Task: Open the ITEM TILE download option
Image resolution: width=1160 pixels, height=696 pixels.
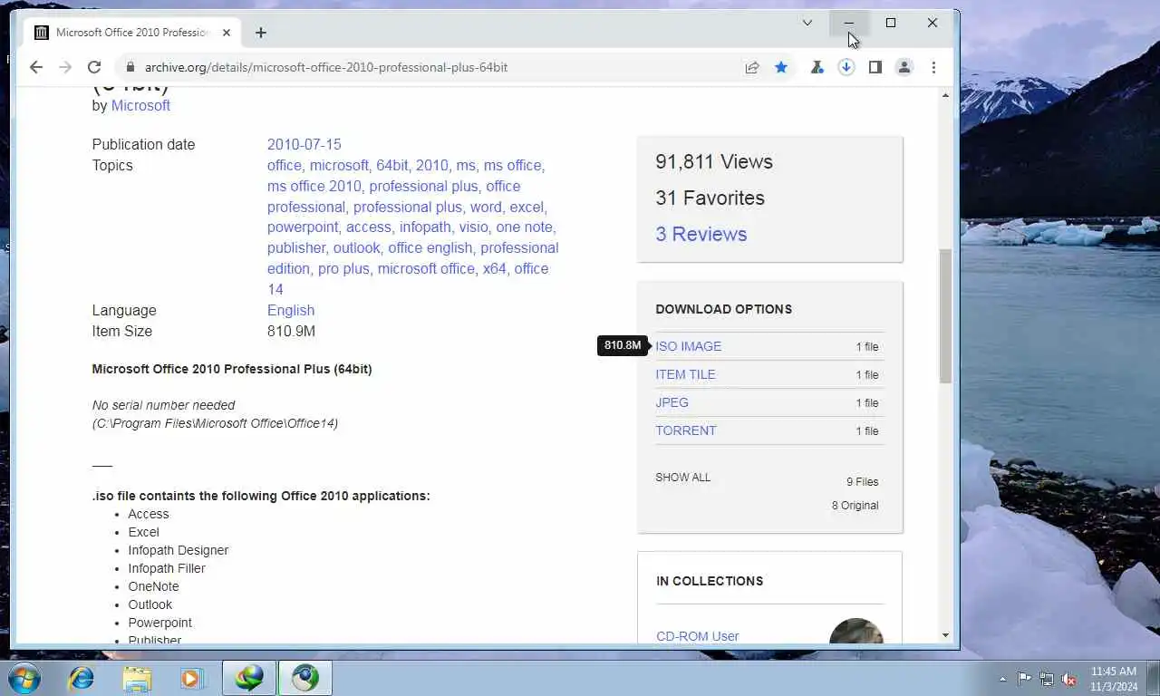Action: (685, 374)
